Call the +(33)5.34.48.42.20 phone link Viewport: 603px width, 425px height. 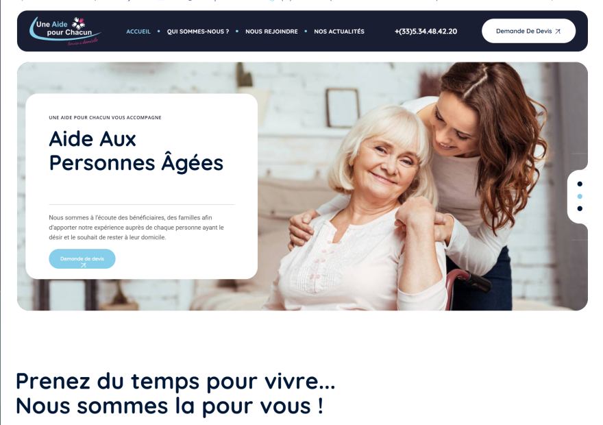pyautogui.click(x=426, y=32)
